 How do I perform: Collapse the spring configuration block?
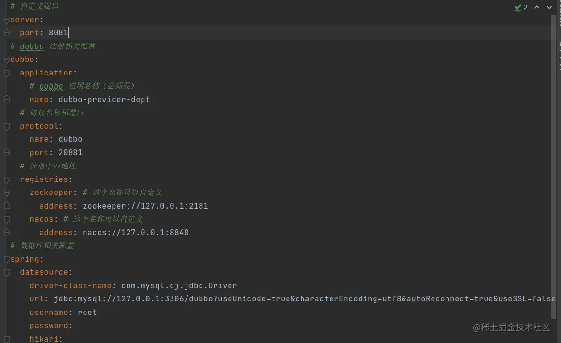[x=7, y=259]
